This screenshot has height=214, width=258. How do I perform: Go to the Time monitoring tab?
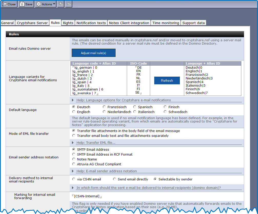click(x=166, y=23)
